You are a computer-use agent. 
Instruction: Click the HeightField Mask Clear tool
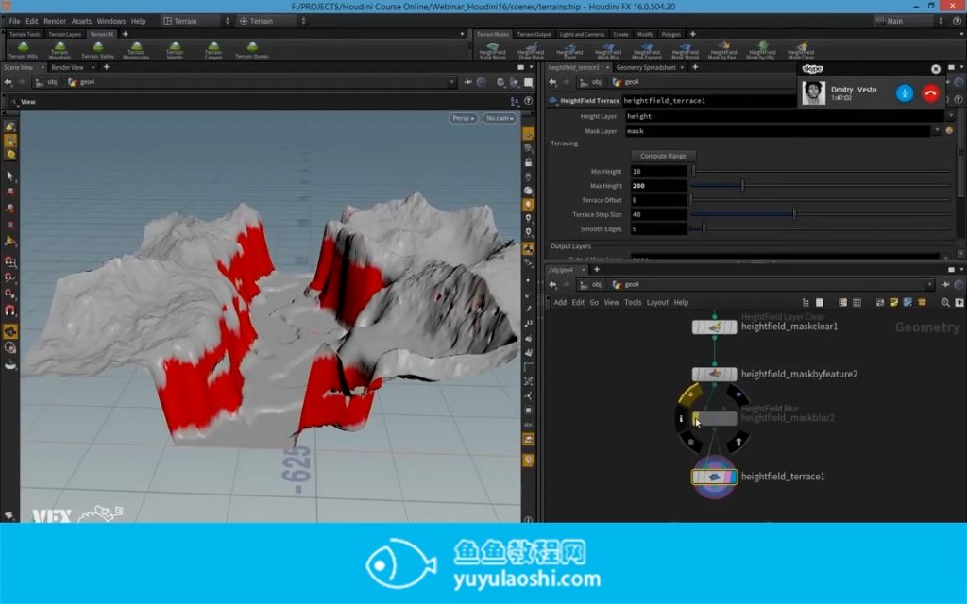coord(801,51)
